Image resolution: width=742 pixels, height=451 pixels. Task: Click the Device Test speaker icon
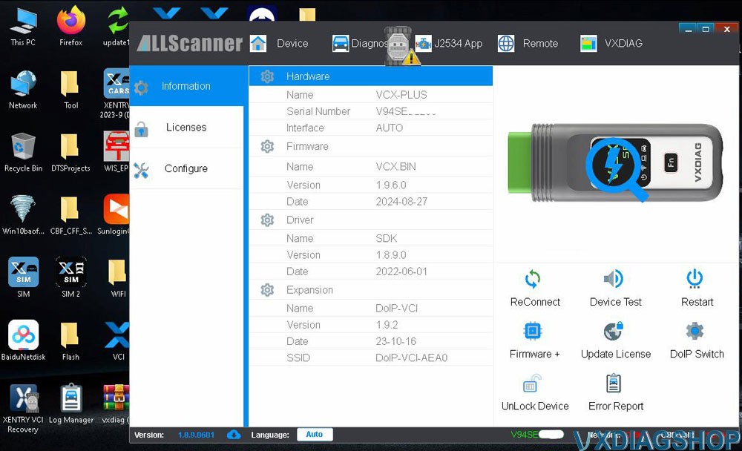[x=614, y=279]
